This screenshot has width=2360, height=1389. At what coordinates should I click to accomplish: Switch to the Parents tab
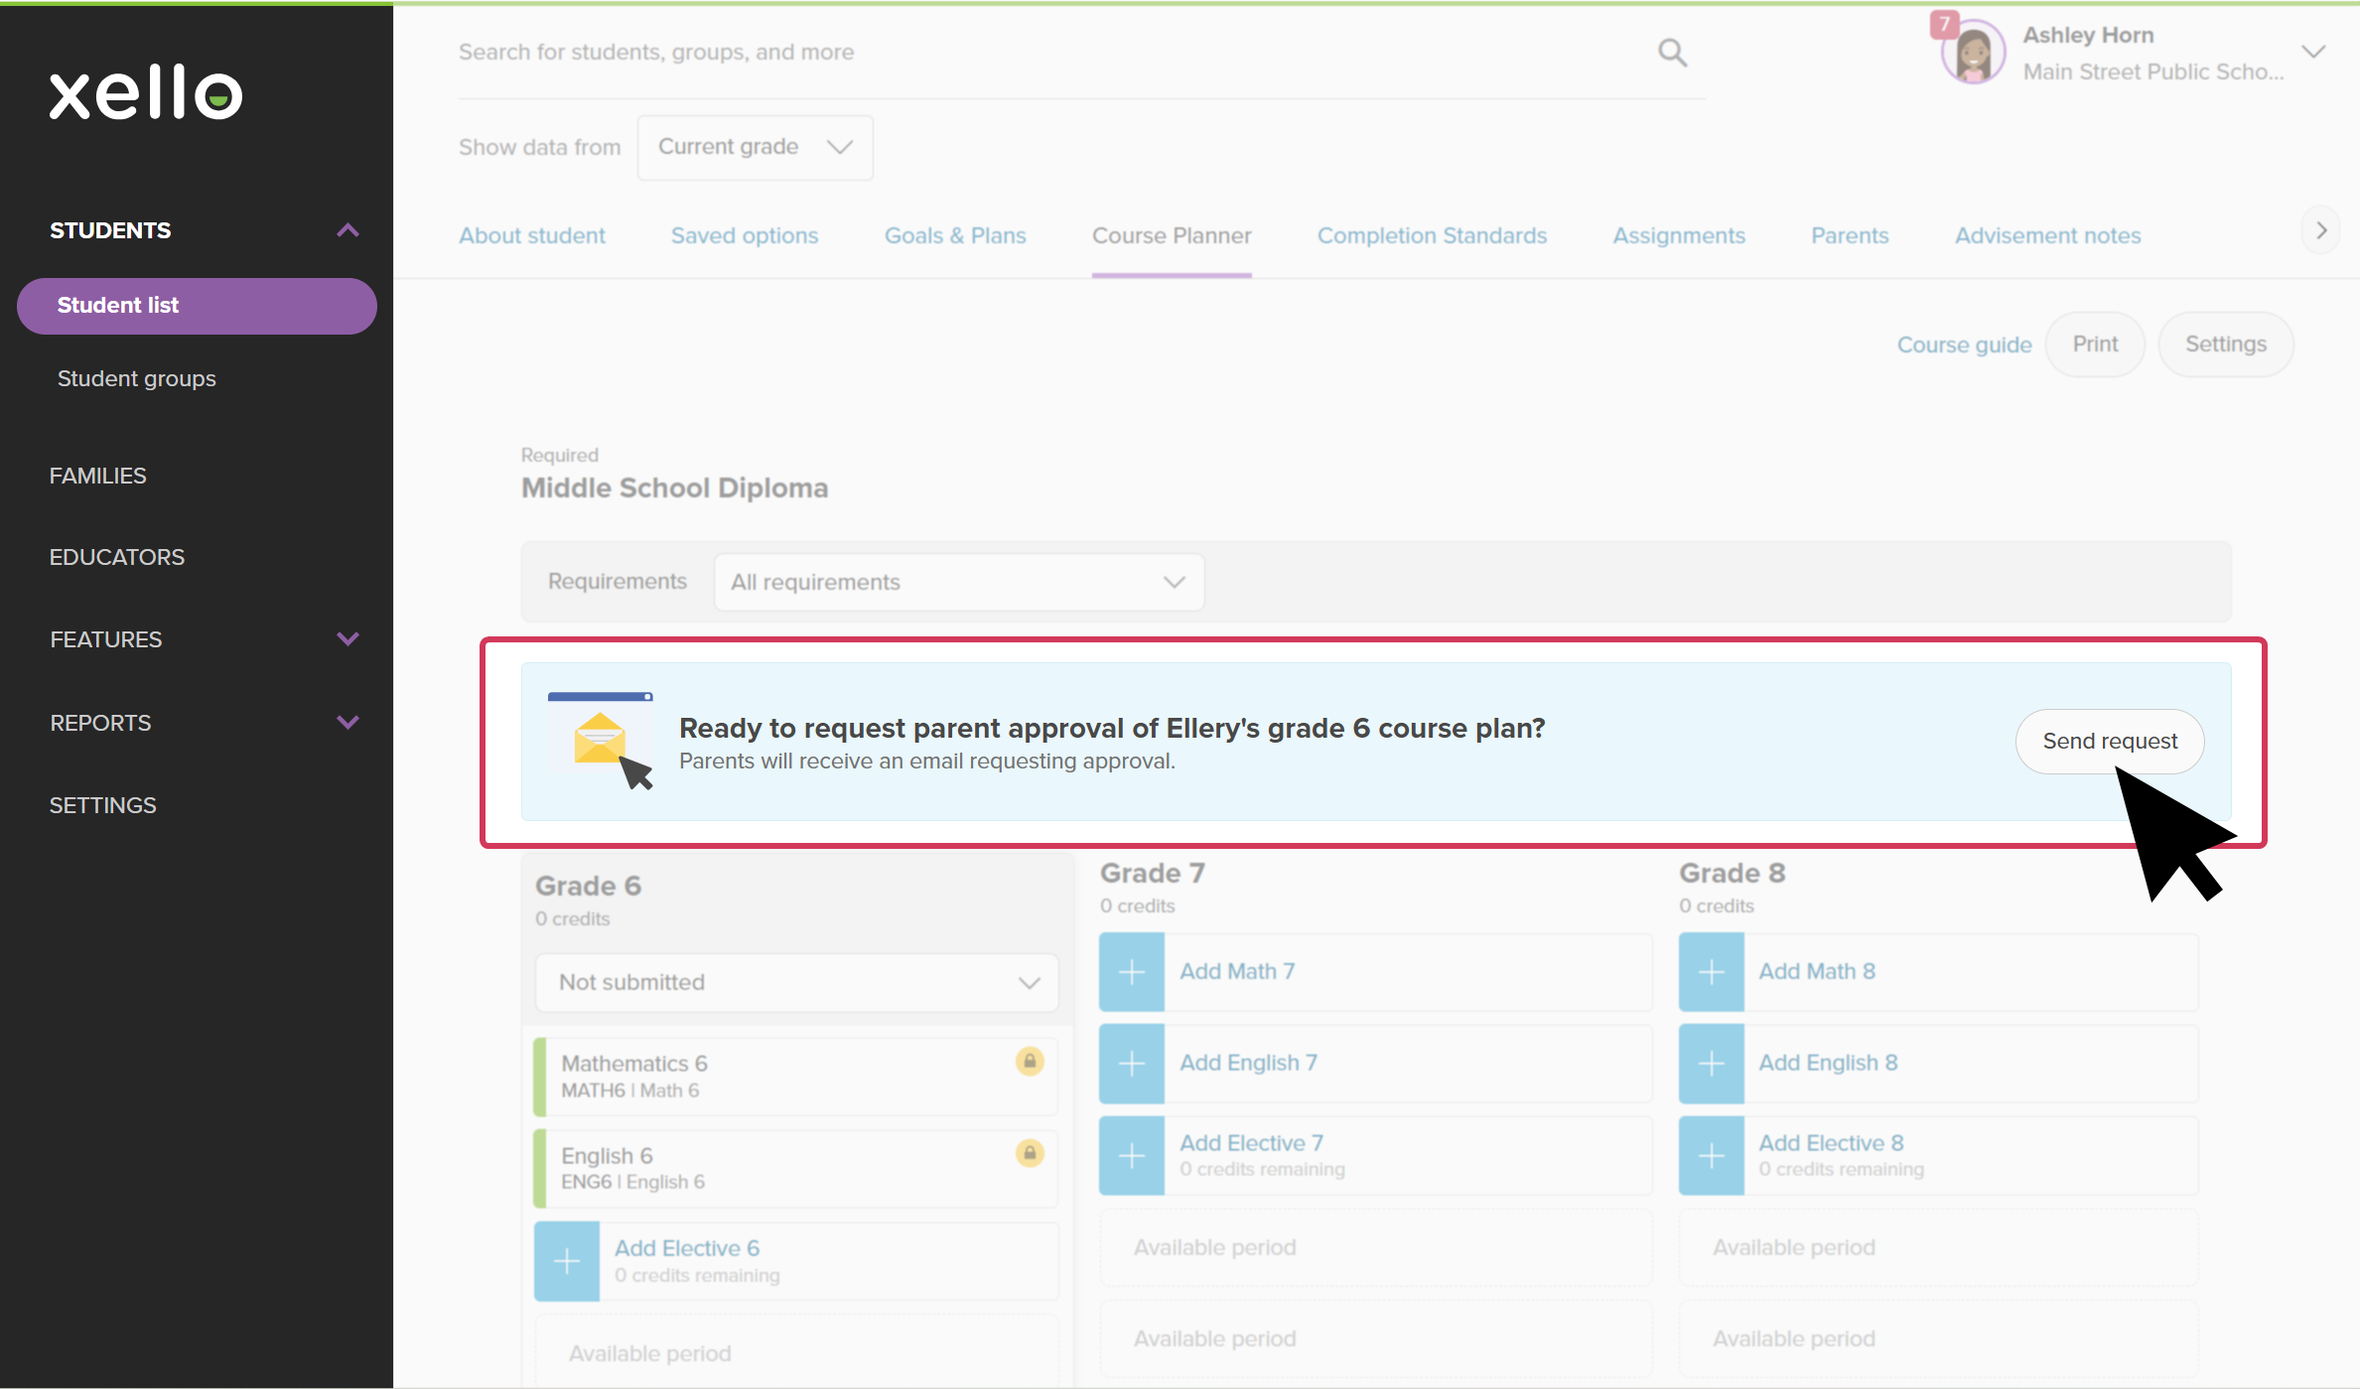click(x=1850, y=235)
